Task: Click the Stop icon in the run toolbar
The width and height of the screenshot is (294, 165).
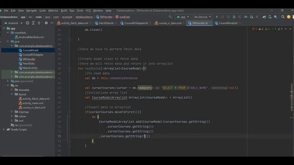Action: [x=257, y=17]
